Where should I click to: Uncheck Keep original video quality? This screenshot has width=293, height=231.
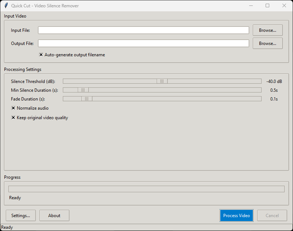click(13, 118)
